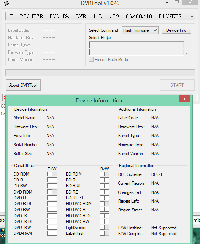Click the Firmware Type N/A value in dialog
The height and width of the screenshot is (244, 200).
coord(155,145)
